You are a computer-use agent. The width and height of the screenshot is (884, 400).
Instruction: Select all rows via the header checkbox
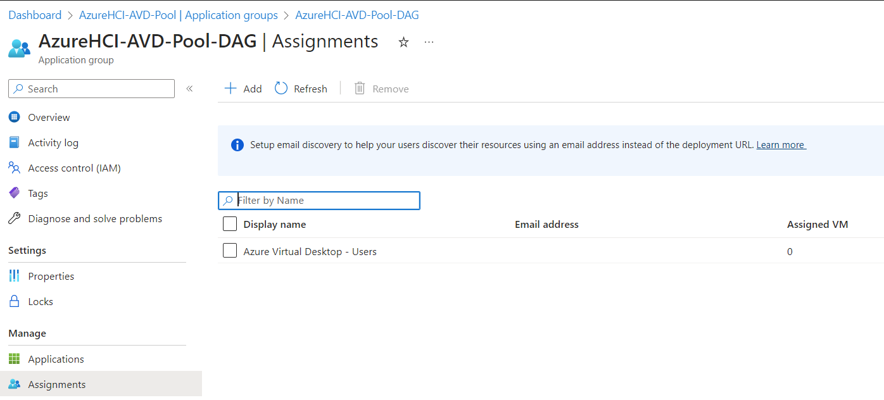point(230,223)
